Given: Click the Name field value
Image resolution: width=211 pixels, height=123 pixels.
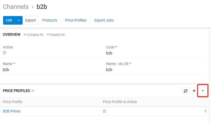Looking at the screenshot, I should coord(6,70).
